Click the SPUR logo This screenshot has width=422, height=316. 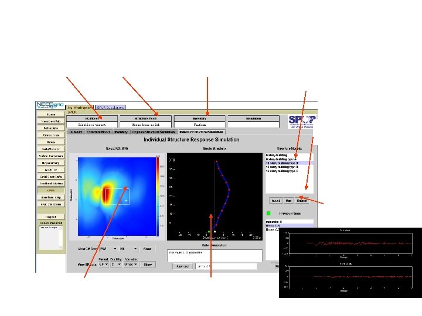pos(302,122)
